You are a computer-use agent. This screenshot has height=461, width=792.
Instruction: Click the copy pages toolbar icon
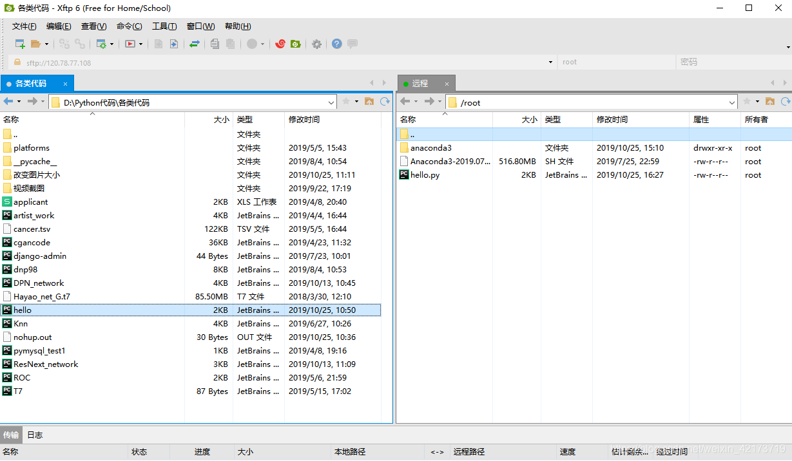(215, 44)
